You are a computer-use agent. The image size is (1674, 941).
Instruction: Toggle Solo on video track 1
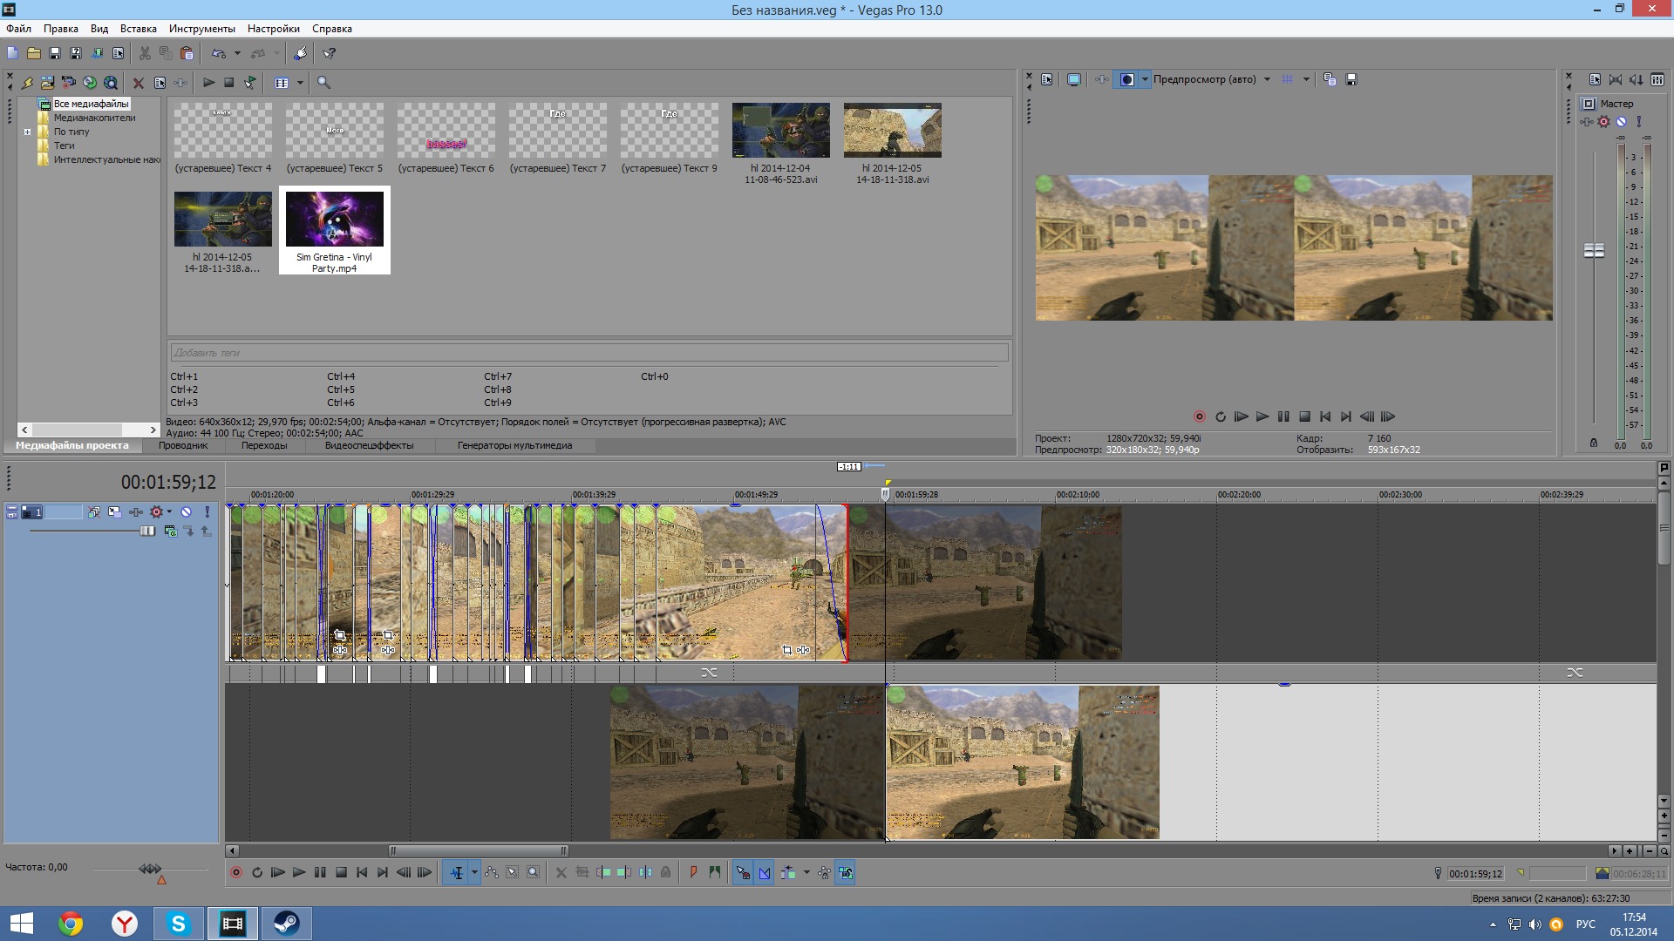pyautogui.click(x=207, y=512)
